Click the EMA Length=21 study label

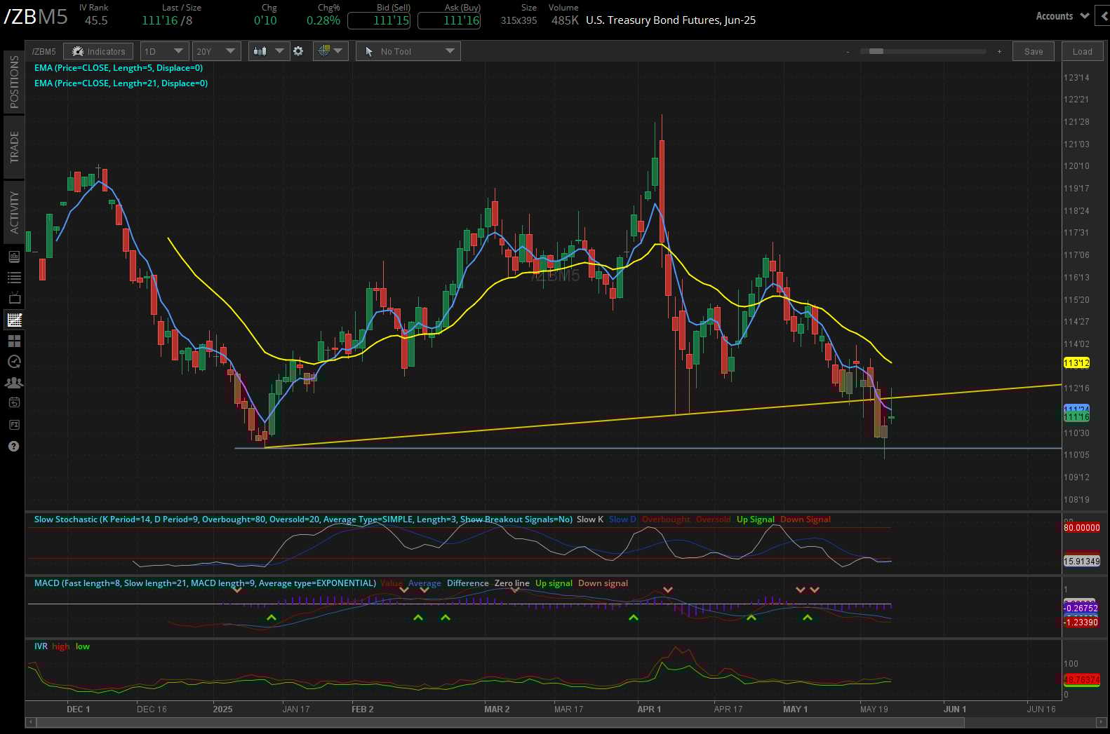point(121,83)
